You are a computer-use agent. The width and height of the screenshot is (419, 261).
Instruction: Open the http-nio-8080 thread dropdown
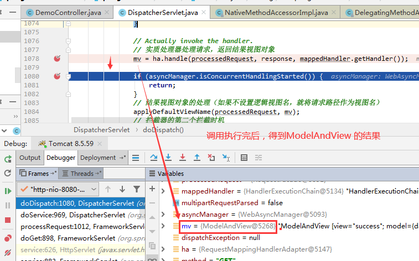click(x=58, y=189)
